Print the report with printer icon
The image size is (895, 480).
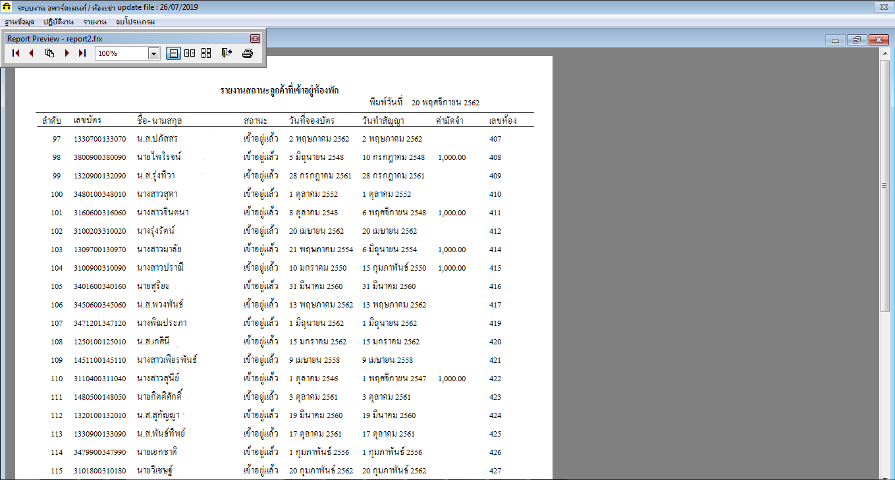(248, 53)
